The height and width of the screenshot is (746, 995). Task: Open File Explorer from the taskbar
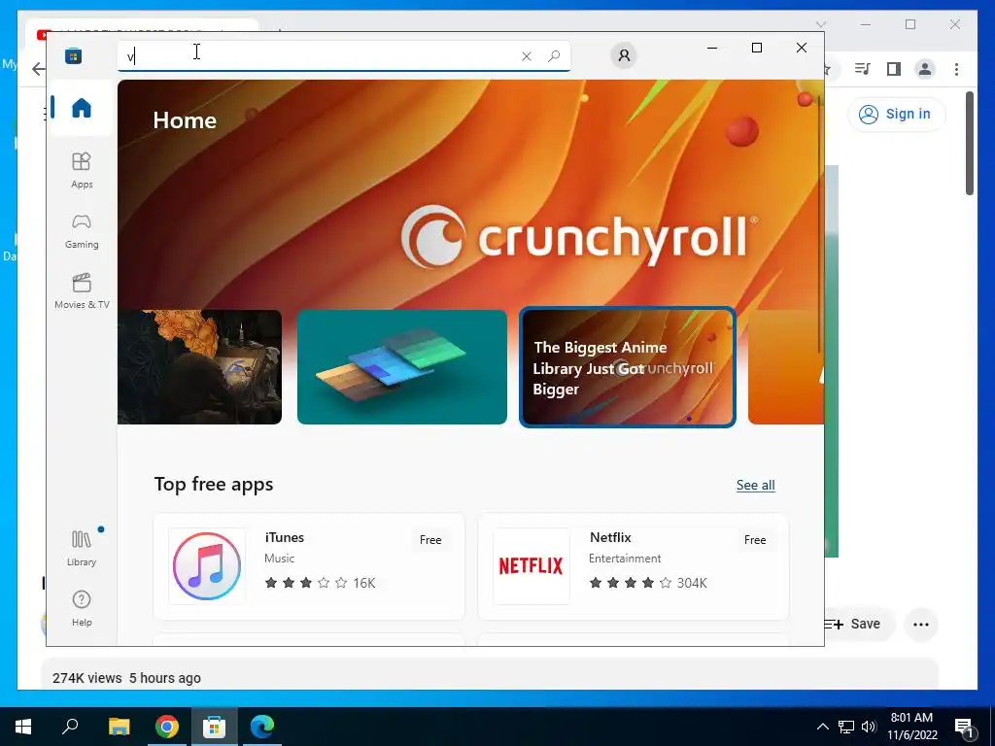point(119,727)
